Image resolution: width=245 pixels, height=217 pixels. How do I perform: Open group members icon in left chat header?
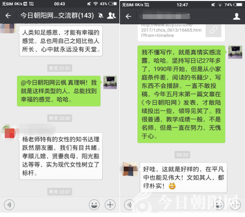click(x=111, y=16)
